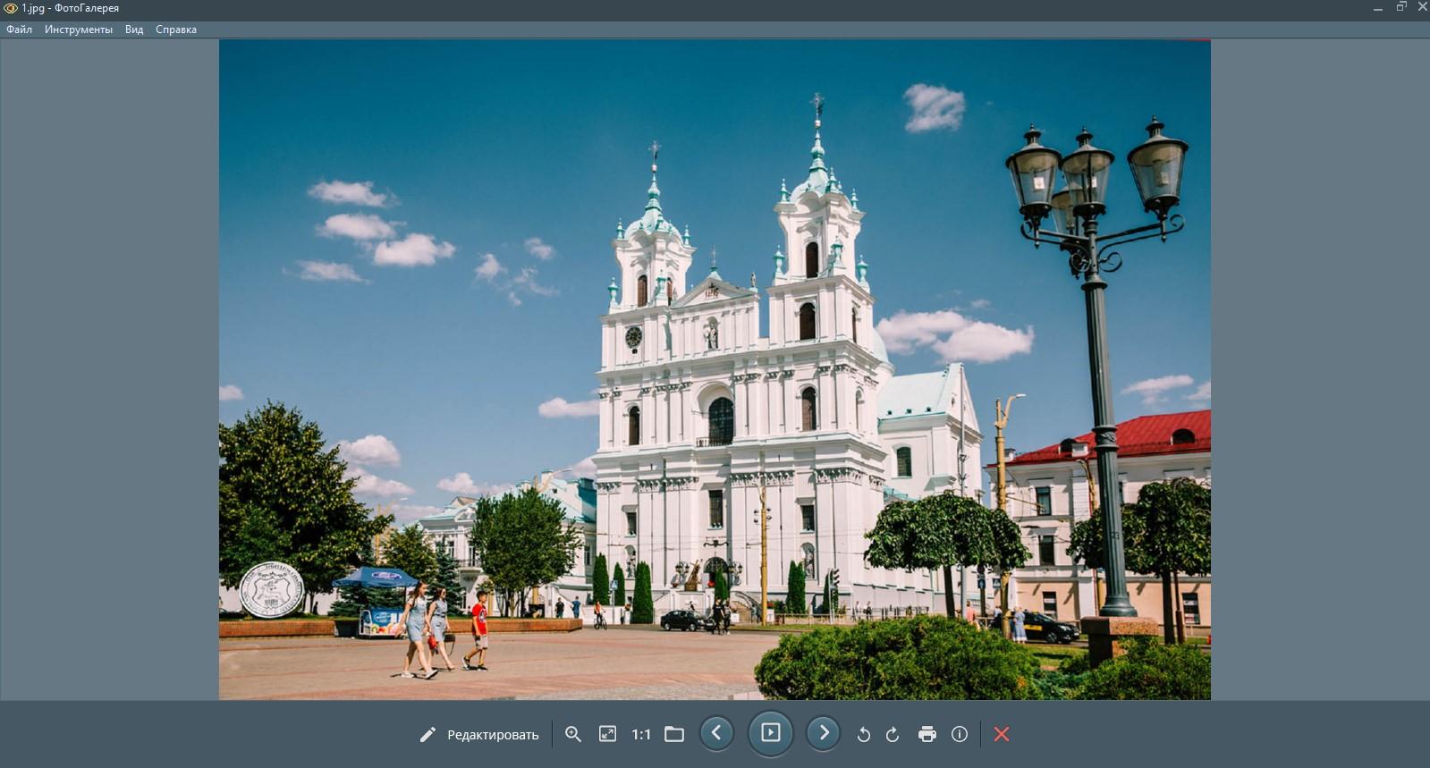Start slideshow play button
1430x768 pixels.
(770, 734)
